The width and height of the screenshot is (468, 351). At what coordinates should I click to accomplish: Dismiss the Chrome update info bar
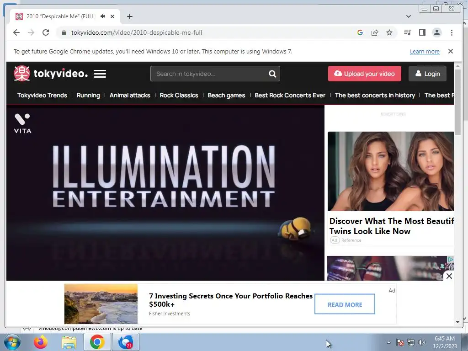(451, 51)
